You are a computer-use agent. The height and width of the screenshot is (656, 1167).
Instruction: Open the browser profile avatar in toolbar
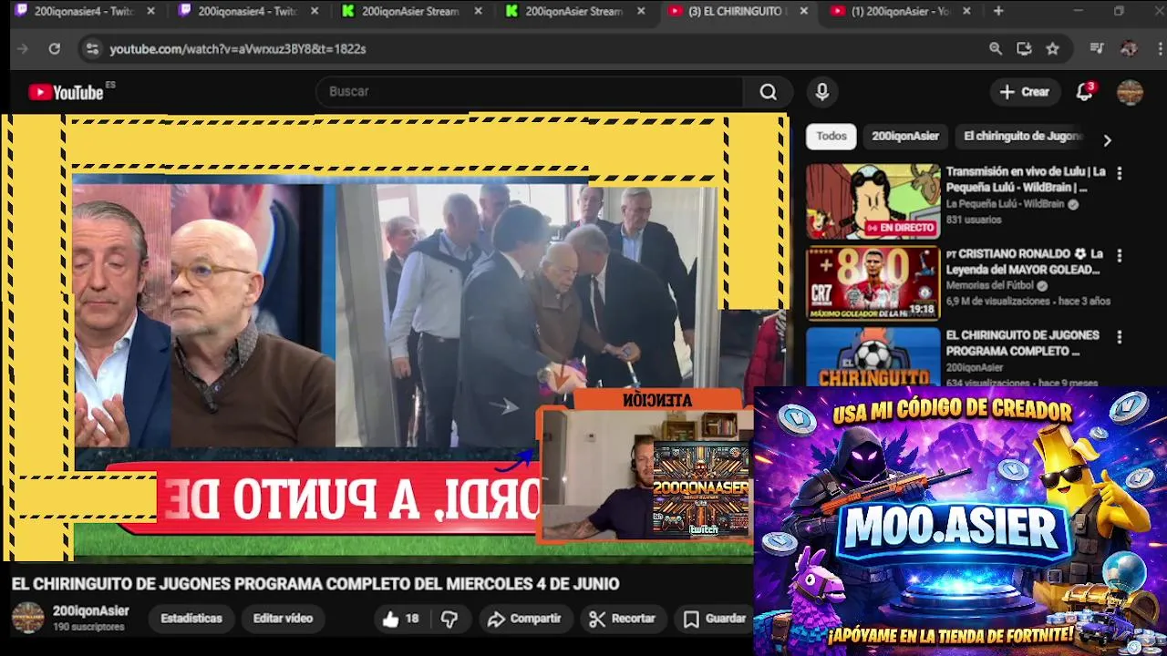pyautogui.click(x=1129, y=49)
